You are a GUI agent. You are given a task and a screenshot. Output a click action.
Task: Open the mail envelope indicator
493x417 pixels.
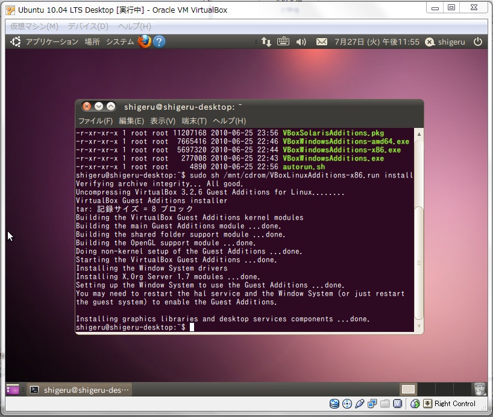(x=322, y=42)
